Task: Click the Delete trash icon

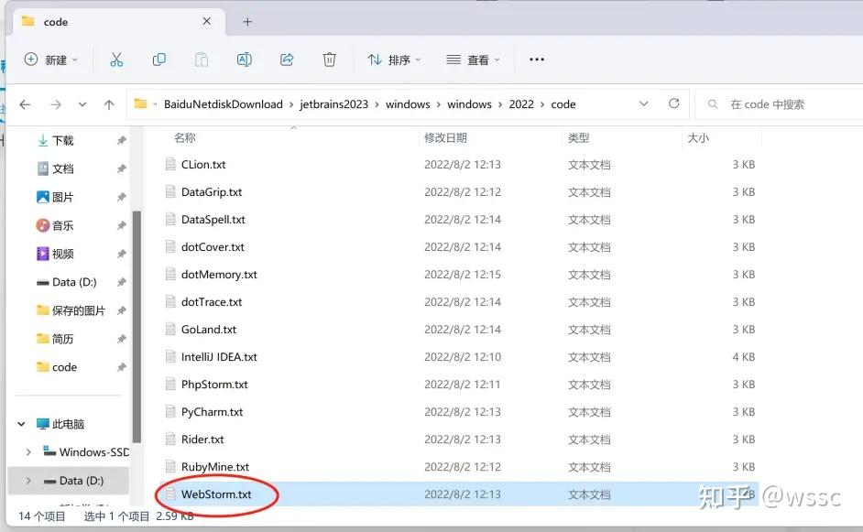Action: (329, 60)
